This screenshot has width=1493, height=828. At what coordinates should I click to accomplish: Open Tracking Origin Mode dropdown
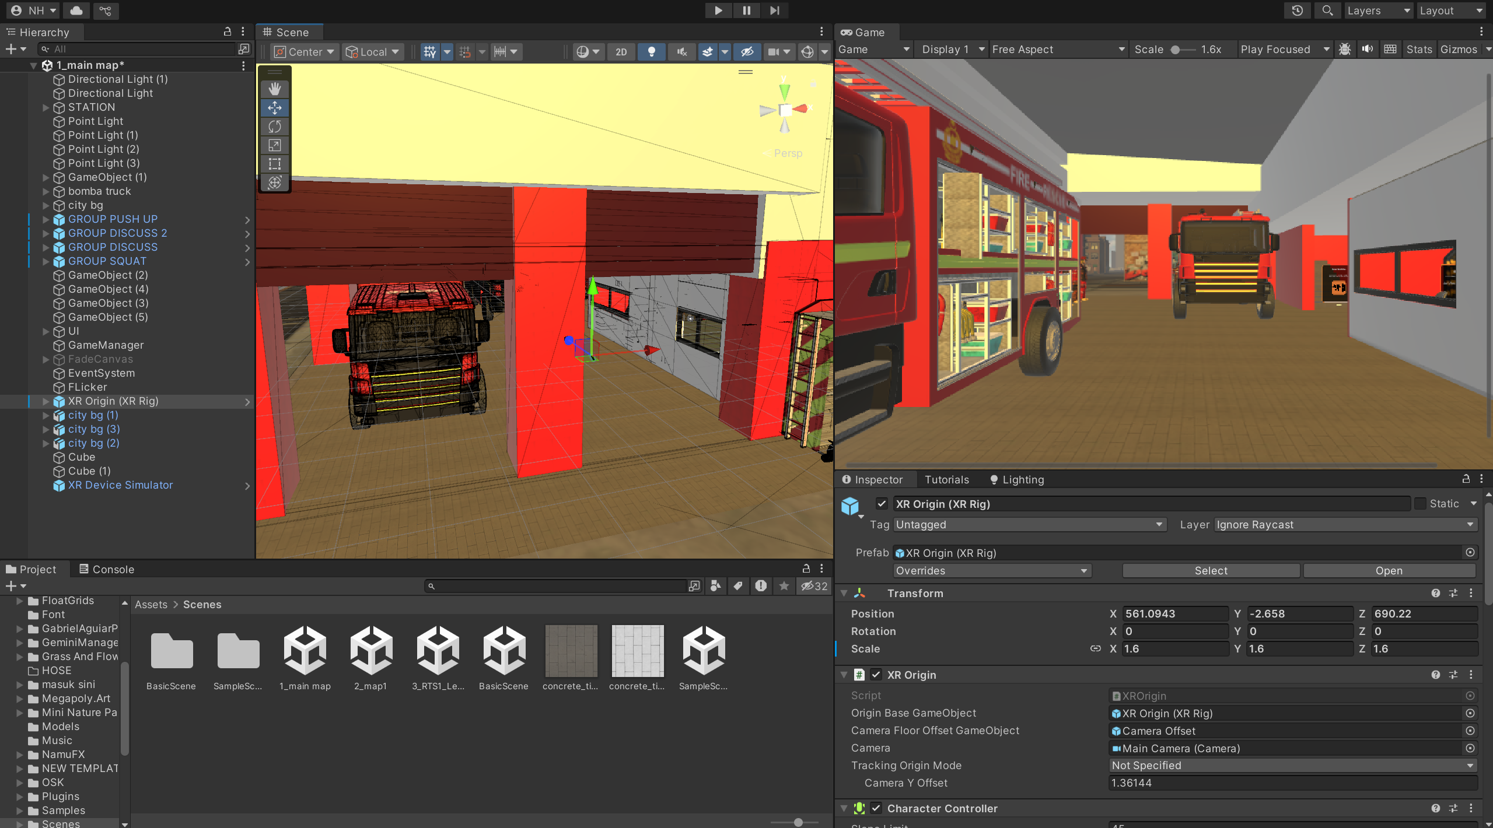(1292, 766)
